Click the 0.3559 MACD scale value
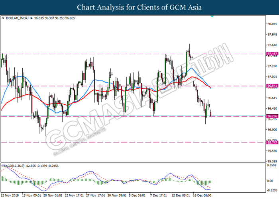Image resolution: width=279 pixels, height=199 pixels. click(272, 165)
